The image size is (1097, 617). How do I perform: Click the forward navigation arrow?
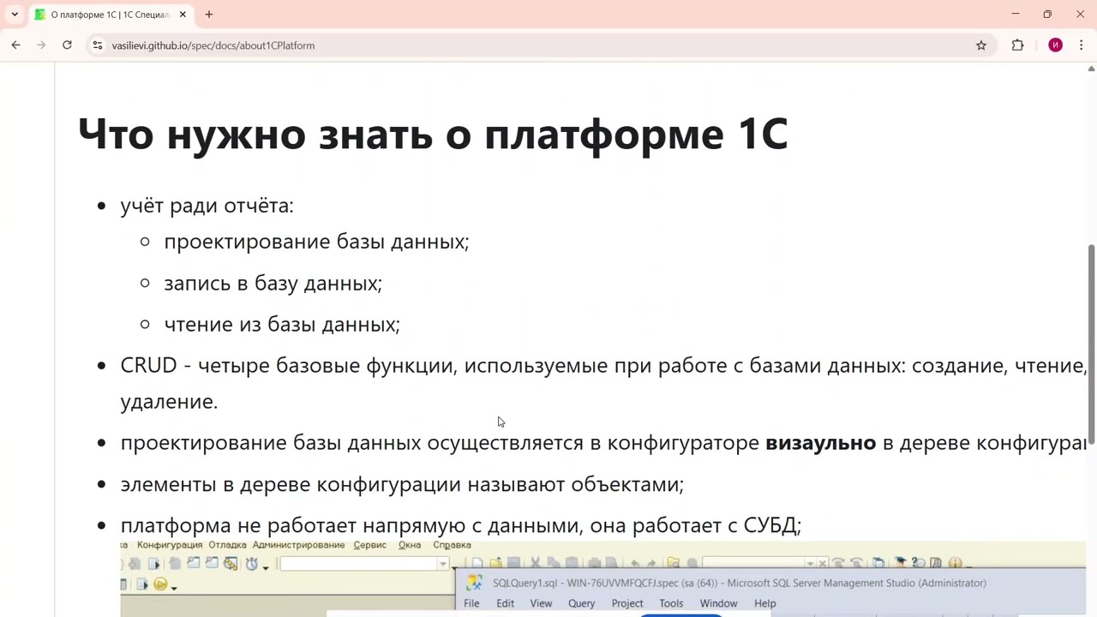pos(41,45)
